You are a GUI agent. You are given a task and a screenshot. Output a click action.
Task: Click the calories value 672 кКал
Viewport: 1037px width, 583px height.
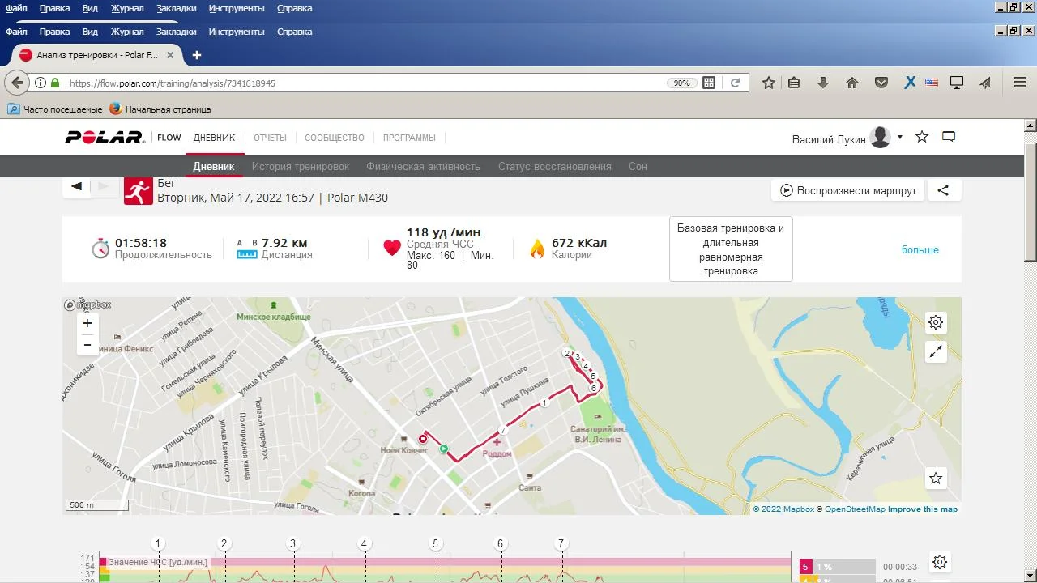(579, 243)
